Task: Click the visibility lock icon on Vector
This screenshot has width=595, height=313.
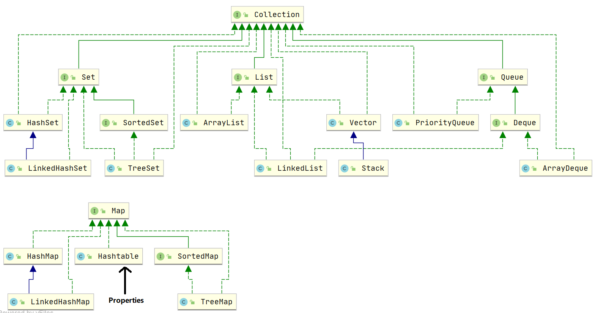Action: coord(341,123)
